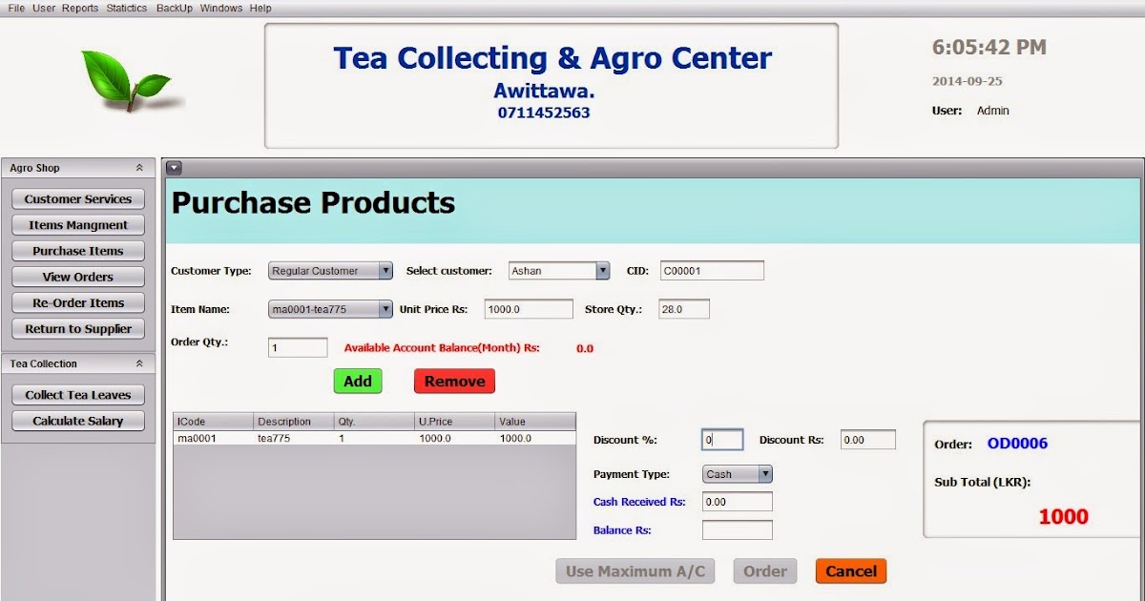Open the Statictics menu
This screenshot has height=601, width=1145.
point(126,7)
